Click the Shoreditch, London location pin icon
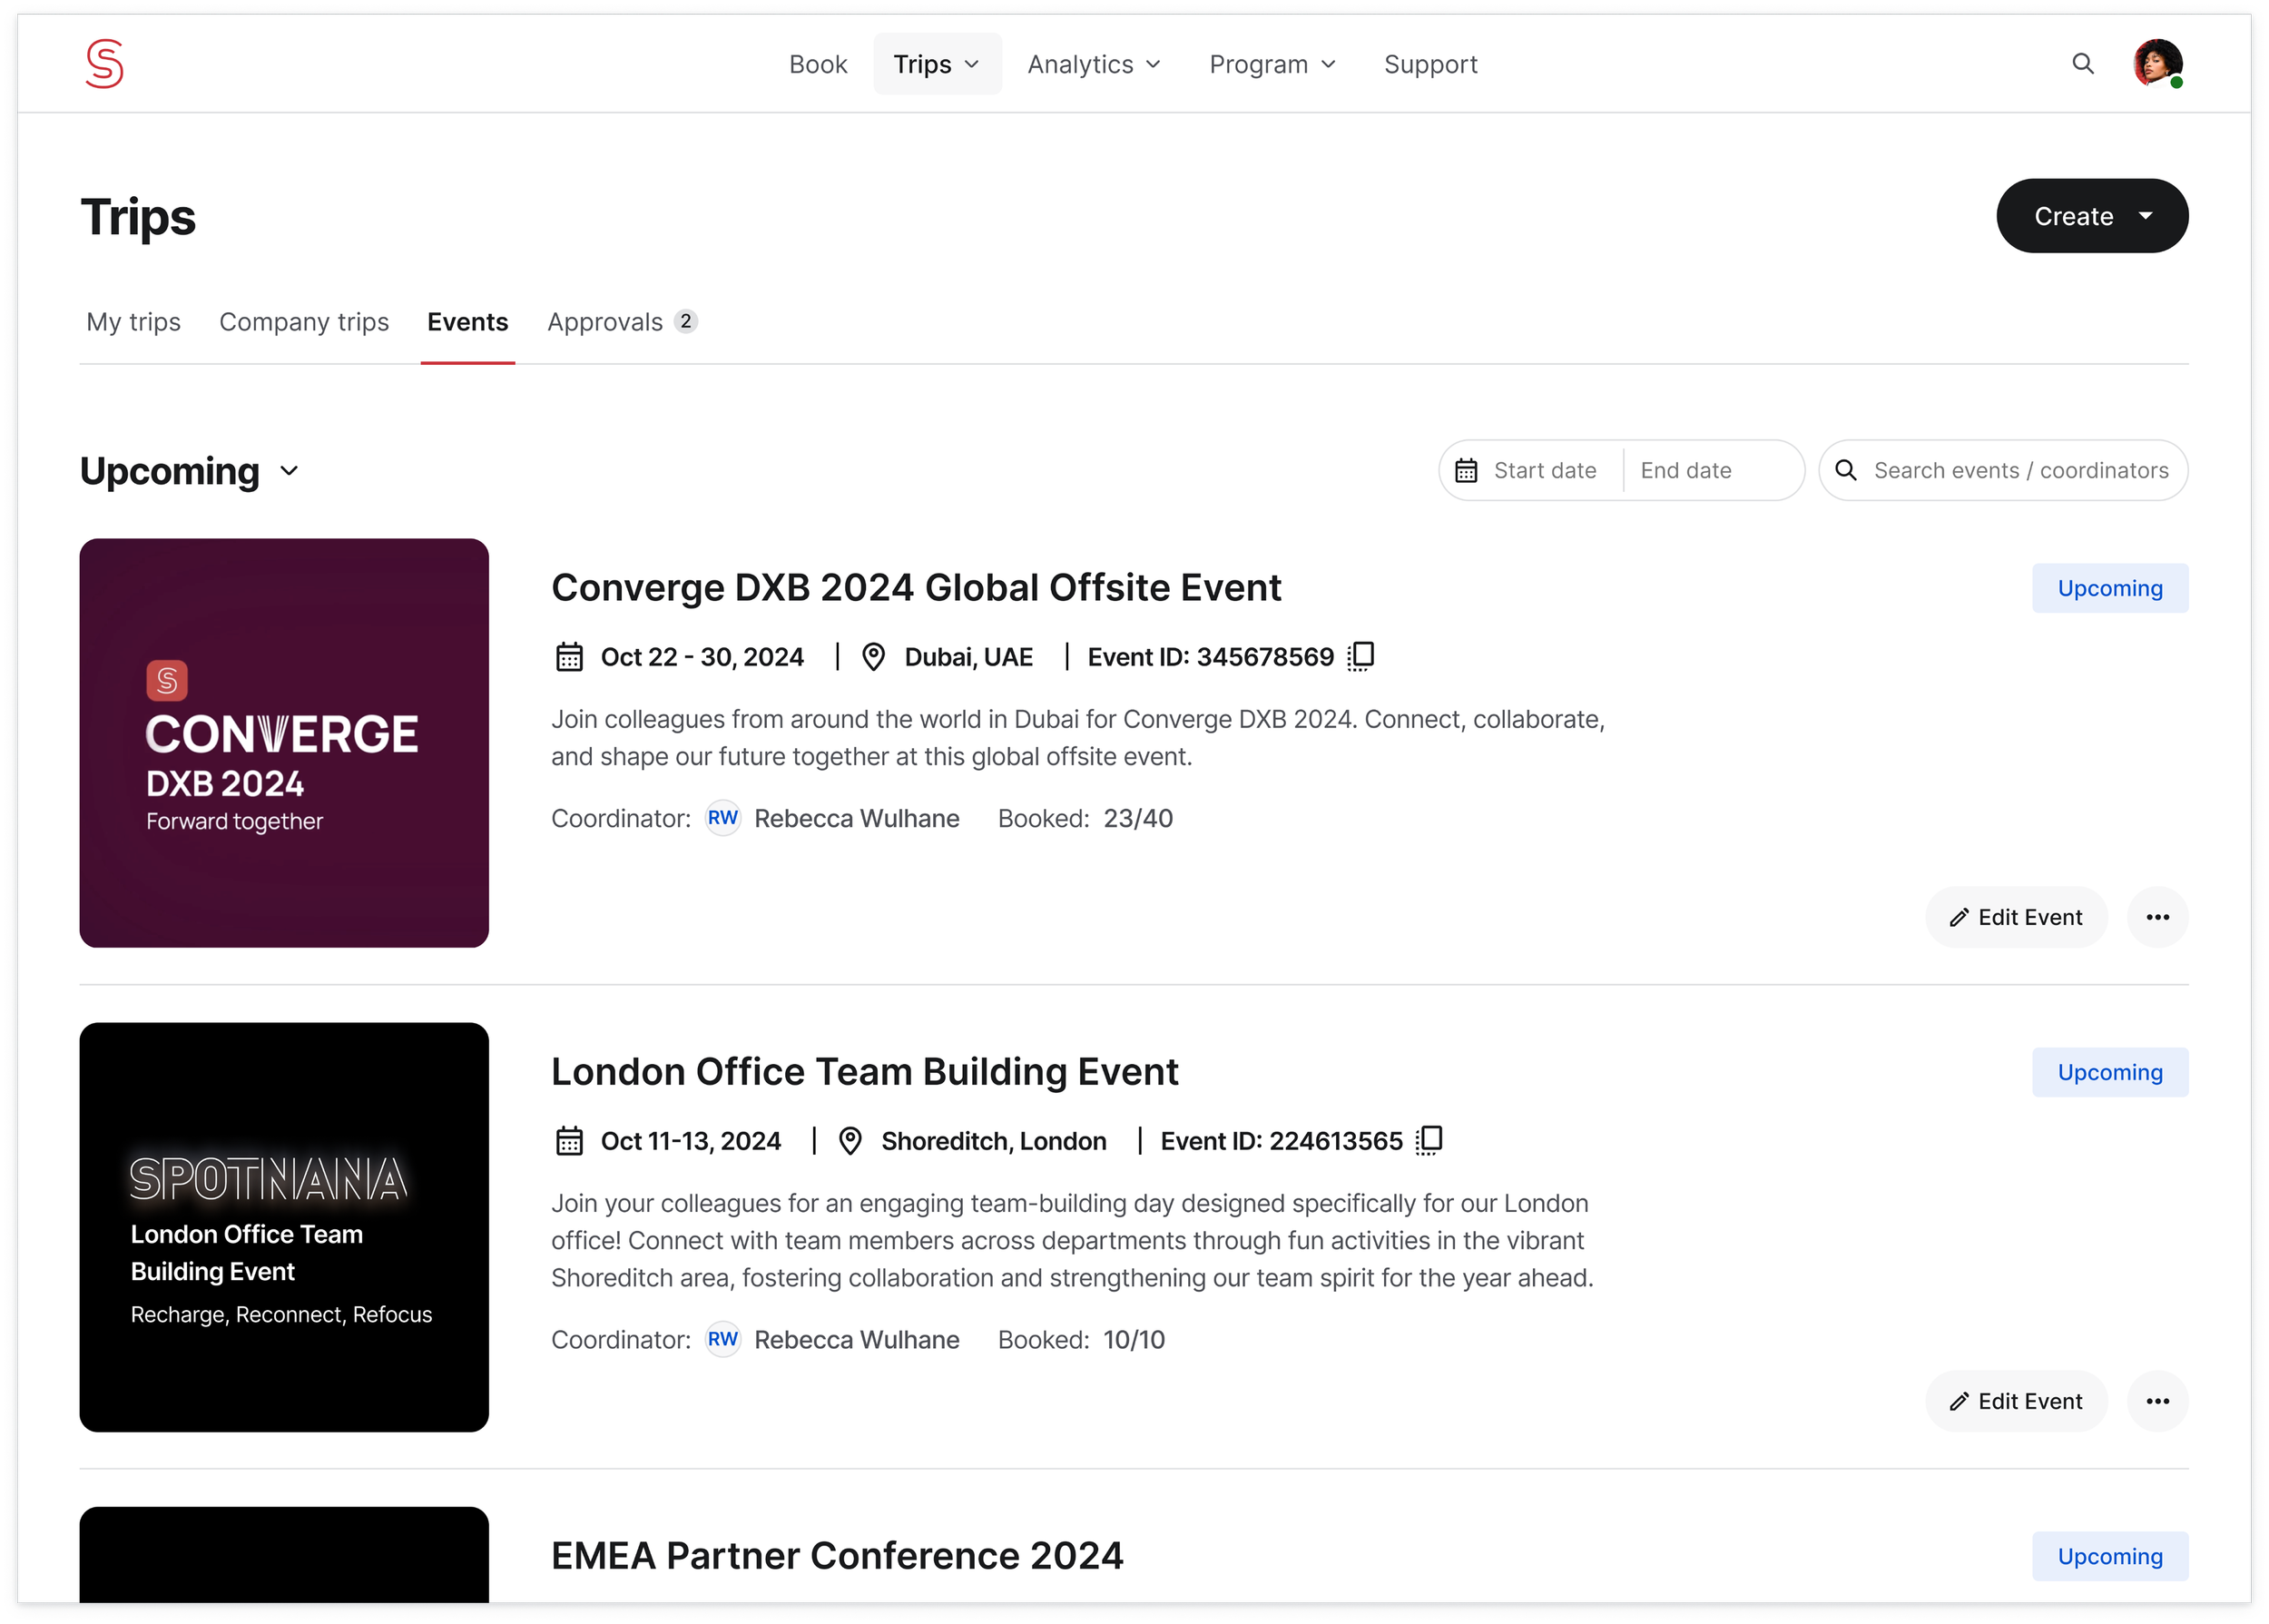Image resolution: width=2269 pixels, height=1624 pixels. (x=850, y=1141)
